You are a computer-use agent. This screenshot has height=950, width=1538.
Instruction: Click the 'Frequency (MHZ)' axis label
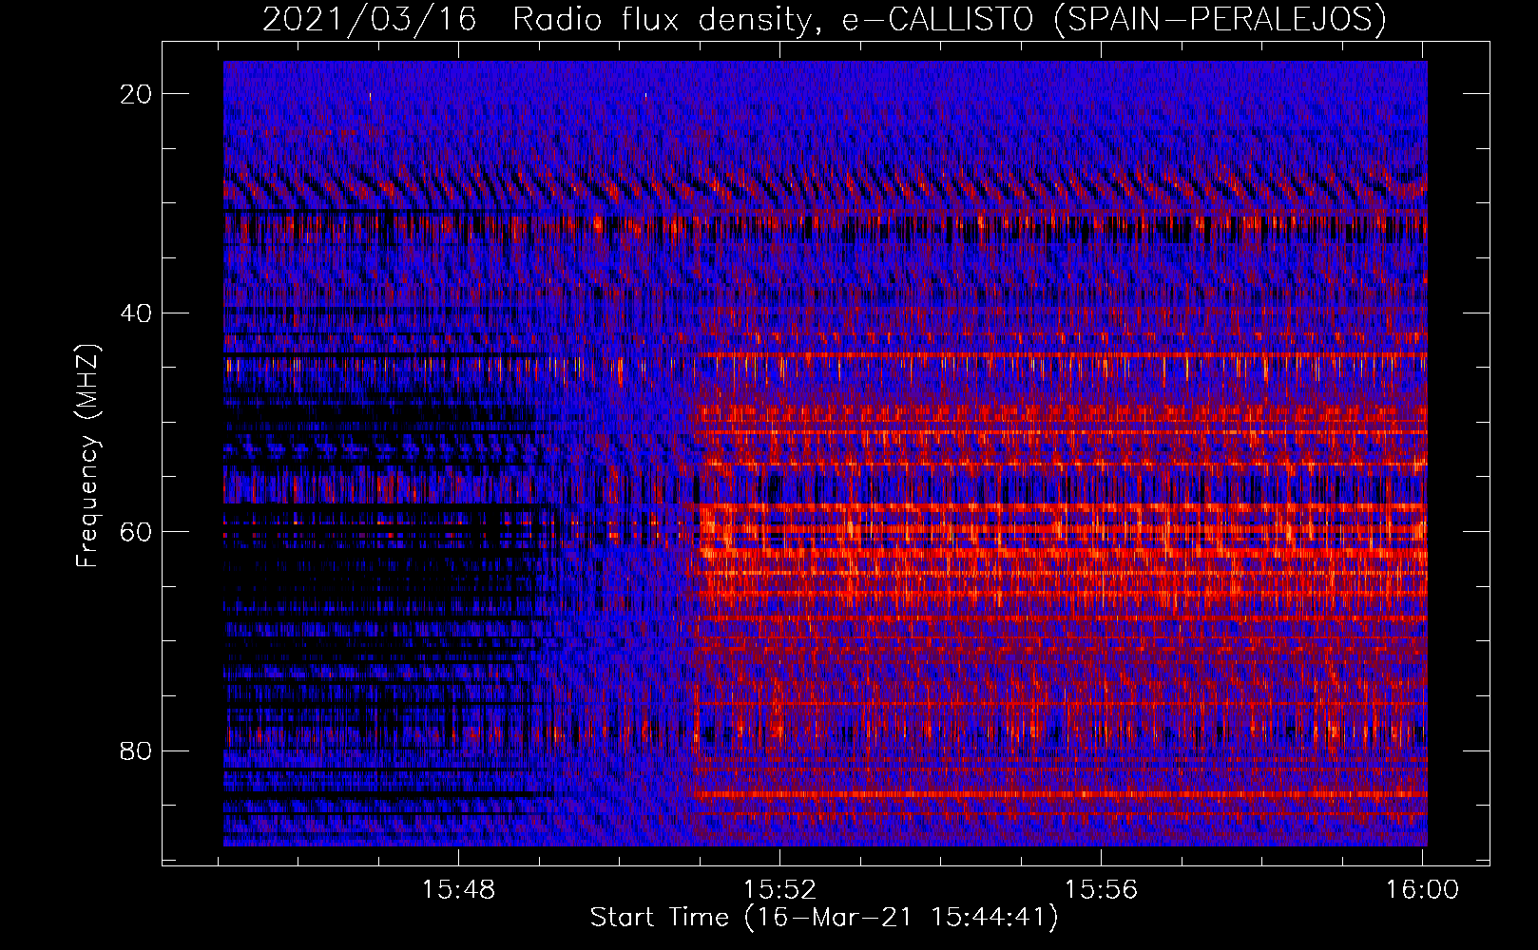(x=87, y=456)
